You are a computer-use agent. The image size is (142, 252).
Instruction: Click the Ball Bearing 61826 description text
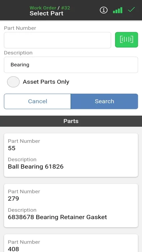[x=36, y=167]
